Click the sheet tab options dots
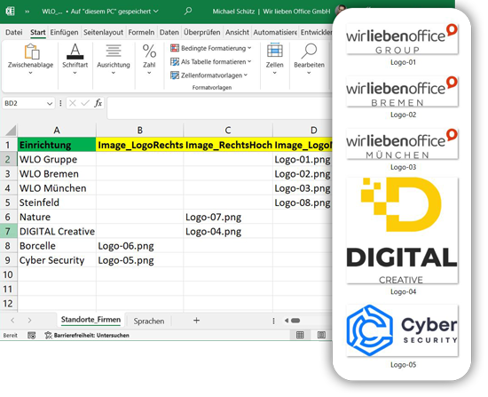The height and width of the screenshot is (397, 488). 273,321
